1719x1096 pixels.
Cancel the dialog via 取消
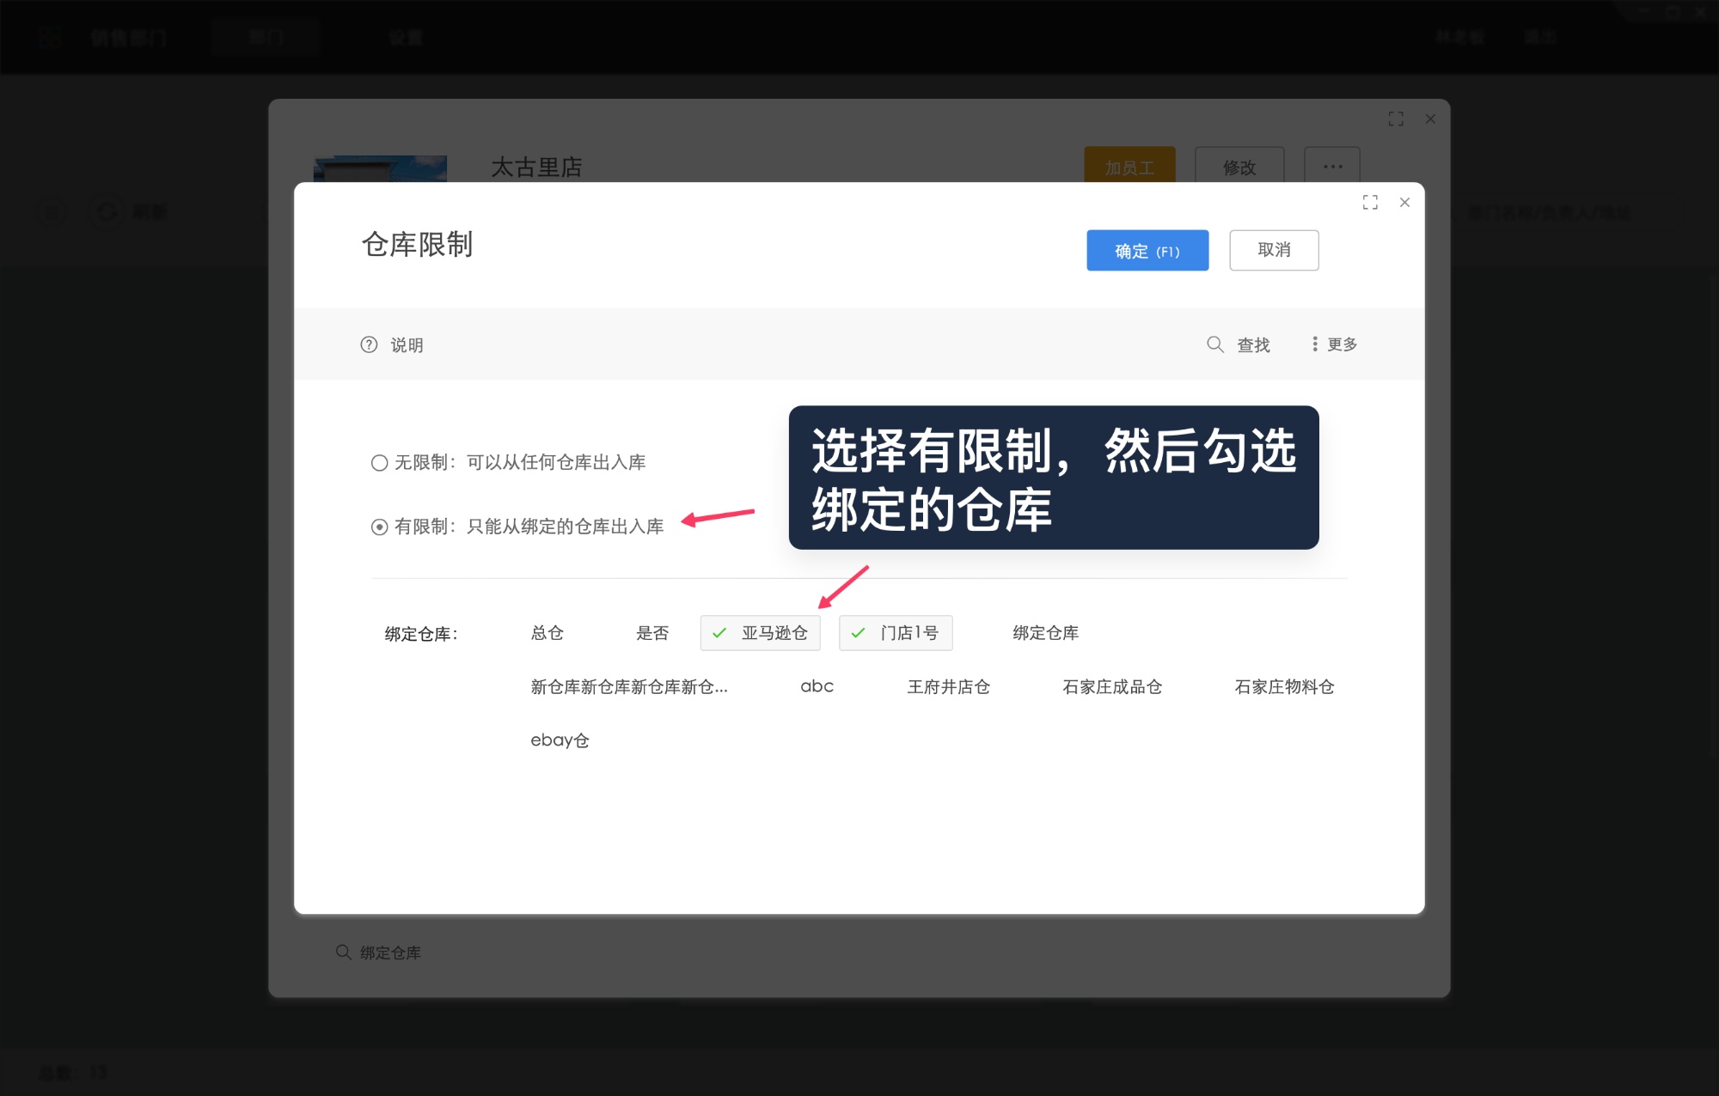tap(1274, 250)
